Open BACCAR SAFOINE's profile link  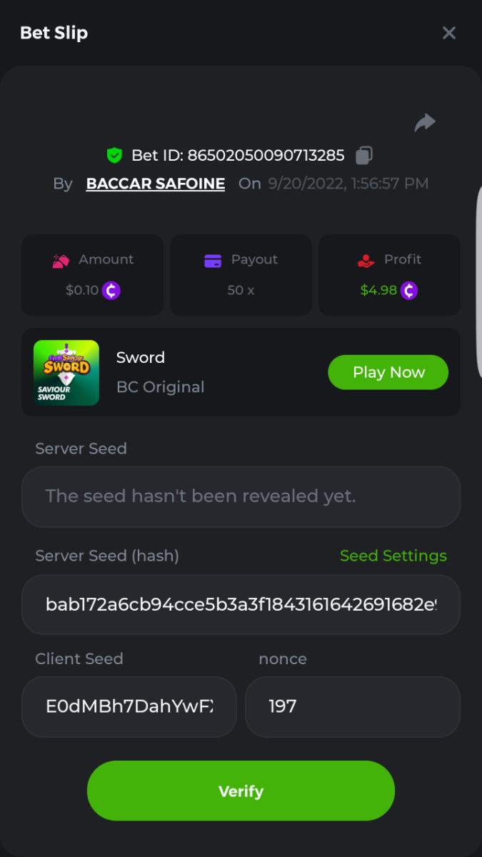[x=156, y=184]
